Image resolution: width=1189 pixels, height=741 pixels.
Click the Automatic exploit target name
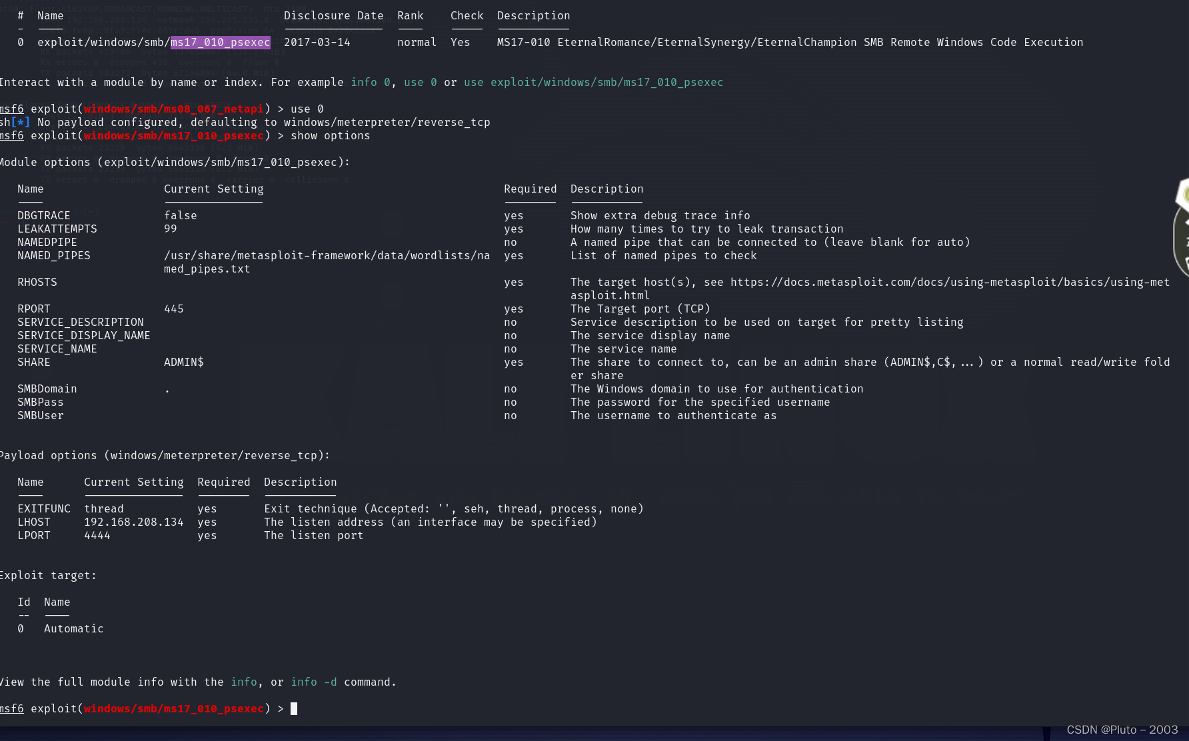click(74, 629)
